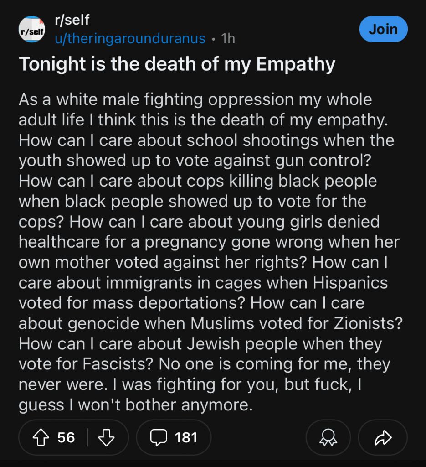Click the line starting "healthcare for a pregnancy gone wrong"
Image resolution: width=426 pixels, height=467 pixels.
(x=209, y=242)
